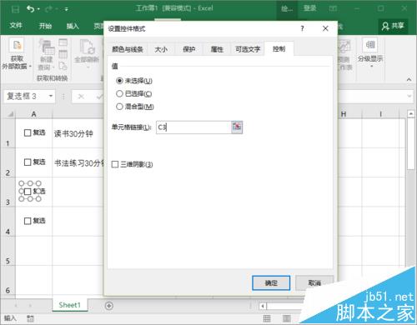This screenshot has width=417, height=325.
Task: Collapse the ribbon with the chevron
Action: pos(409,79)
